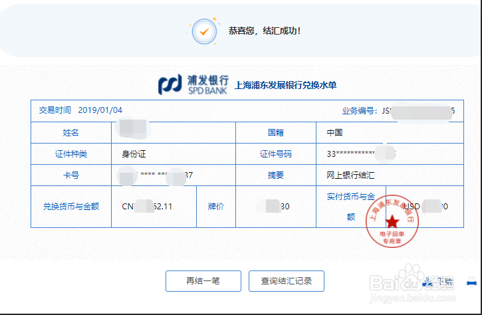This screenshot has height=315, width=482.
Task: Click the 业务编号 label
Action: coord(360,110)
